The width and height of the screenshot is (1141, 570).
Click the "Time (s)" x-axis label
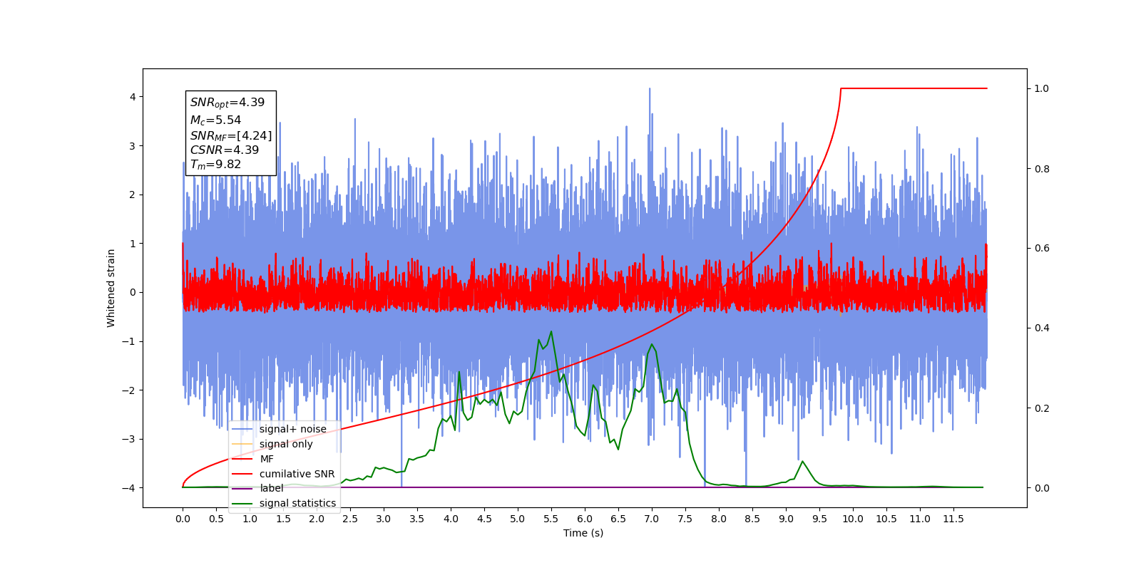(583, 533)
